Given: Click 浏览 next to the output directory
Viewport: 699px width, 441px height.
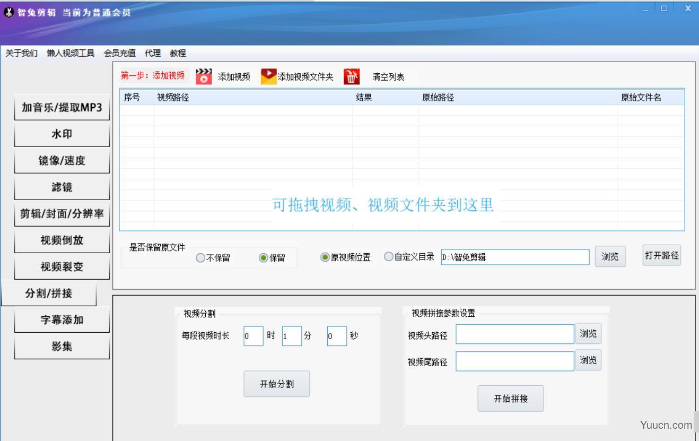Looking at the screenshot, I should (610, 257).
